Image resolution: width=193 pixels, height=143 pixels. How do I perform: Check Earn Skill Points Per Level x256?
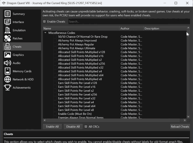coord(55,94)
